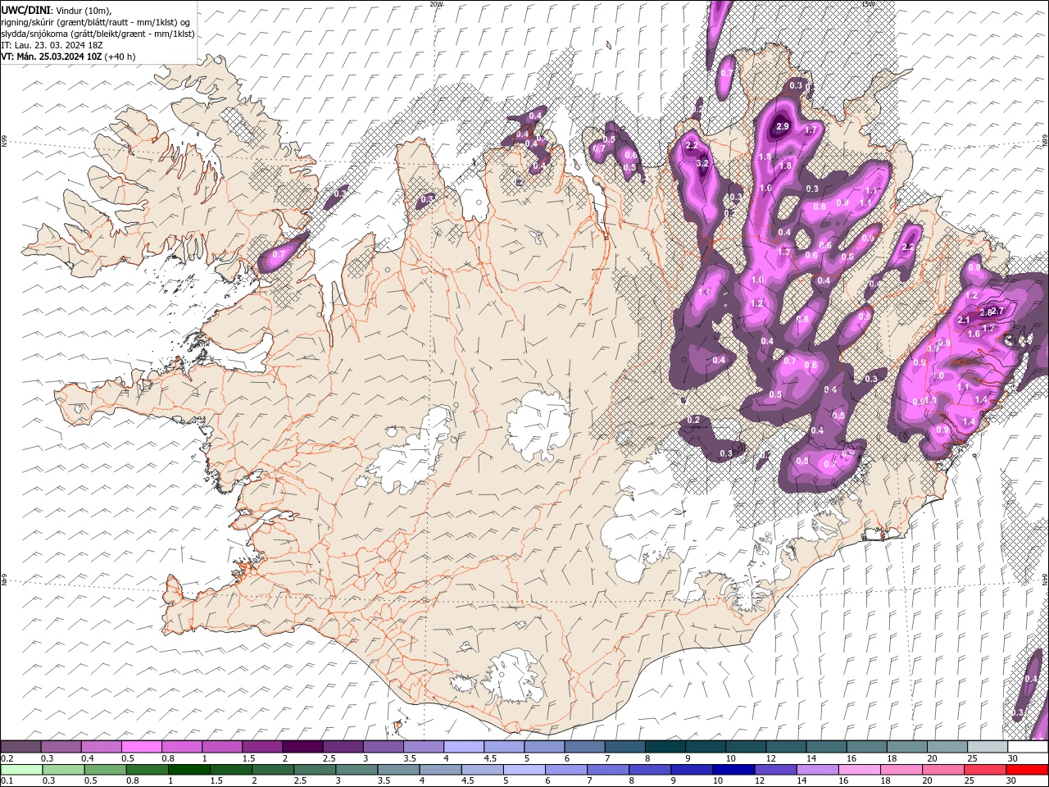Pick the pale green 0.1 rain legend swatch
The width and height of the screenshot is (1049, 787).
pyautogui.click(x=21, y=770)
